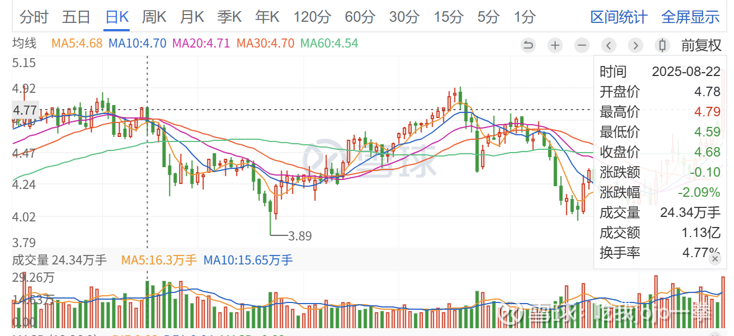Select the 五日 tab

[x=76, y=17]
